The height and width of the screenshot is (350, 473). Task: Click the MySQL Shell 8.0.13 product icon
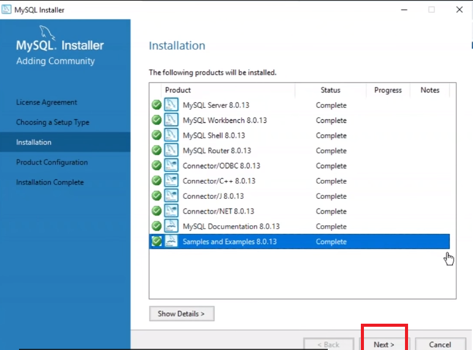point(172,135)
